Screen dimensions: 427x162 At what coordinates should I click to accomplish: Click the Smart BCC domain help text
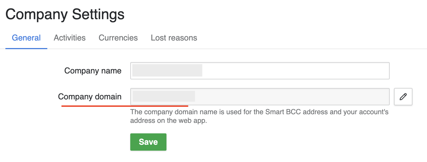[259, 112]
